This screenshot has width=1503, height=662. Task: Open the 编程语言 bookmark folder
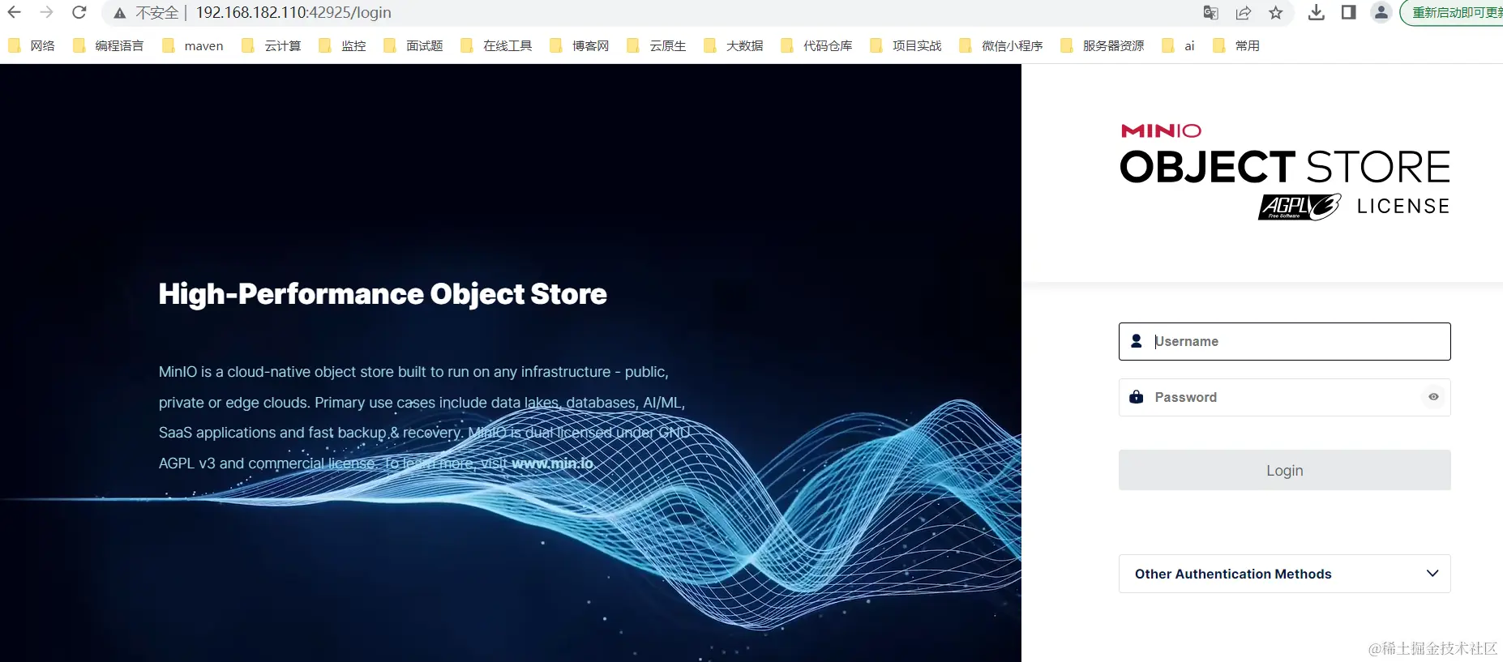click(108, 45)
